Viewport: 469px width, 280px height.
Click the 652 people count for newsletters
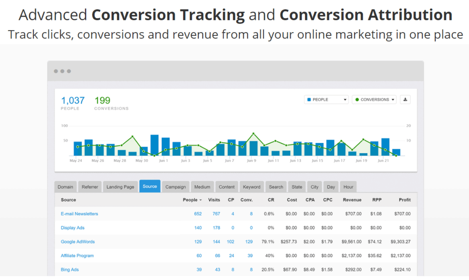(198, 214)
